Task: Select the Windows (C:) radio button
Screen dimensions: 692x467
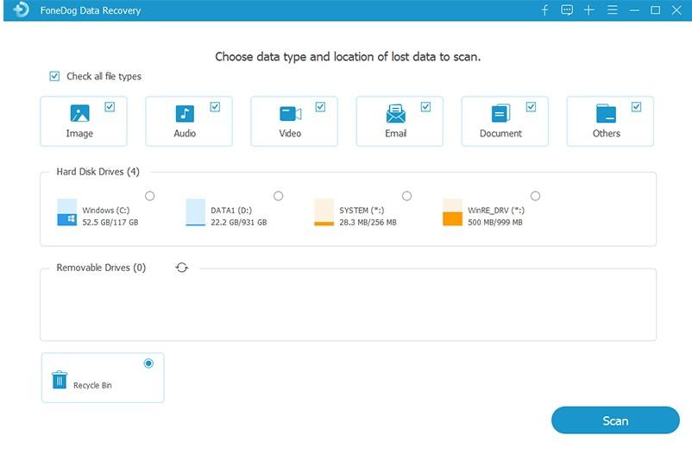Action: coord(150,196)
